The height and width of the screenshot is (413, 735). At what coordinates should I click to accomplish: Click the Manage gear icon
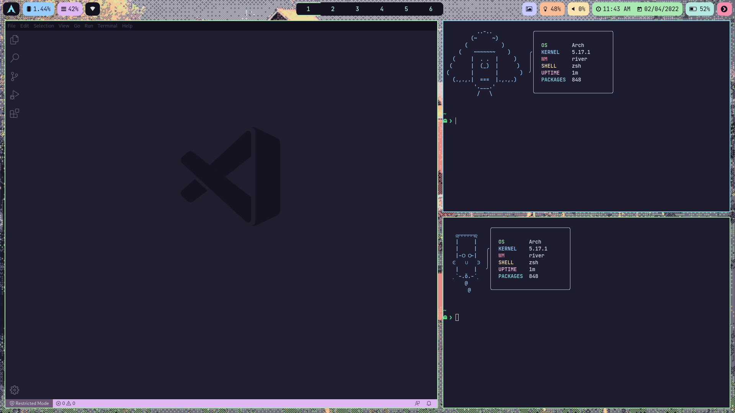15,390
